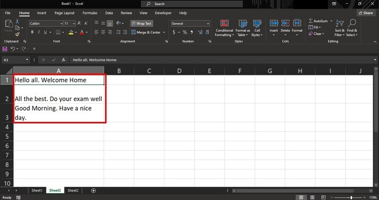Decrease indent icon
379x200 pixels.
click(x=118, y=32)
